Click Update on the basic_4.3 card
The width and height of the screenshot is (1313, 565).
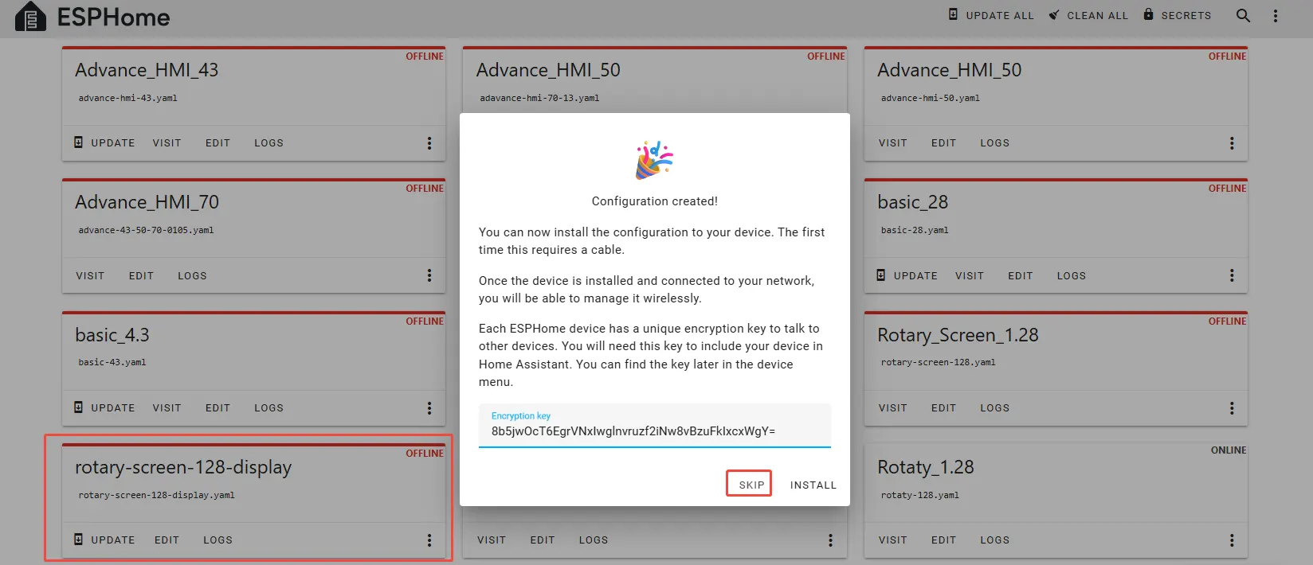(104, 407)
